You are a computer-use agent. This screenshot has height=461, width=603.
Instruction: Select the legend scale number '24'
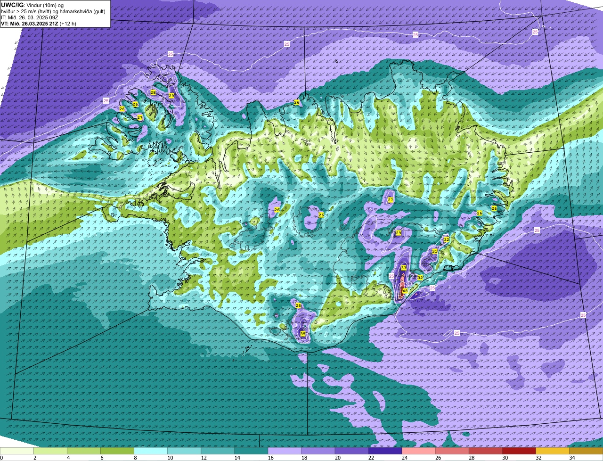404,458
